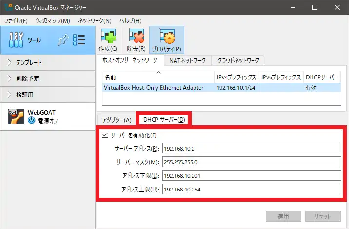Close the VirtualBox Manager window
Image resolution: width=349 pixels, height=229 pixels.
pyautogui.click(x=337, y=7)
